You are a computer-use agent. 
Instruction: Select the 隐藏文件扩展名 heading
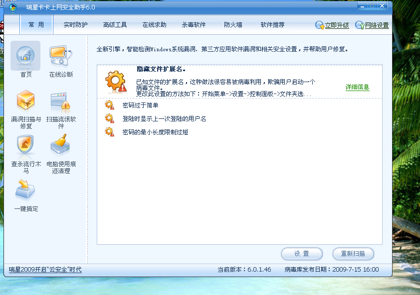[161, 69]
